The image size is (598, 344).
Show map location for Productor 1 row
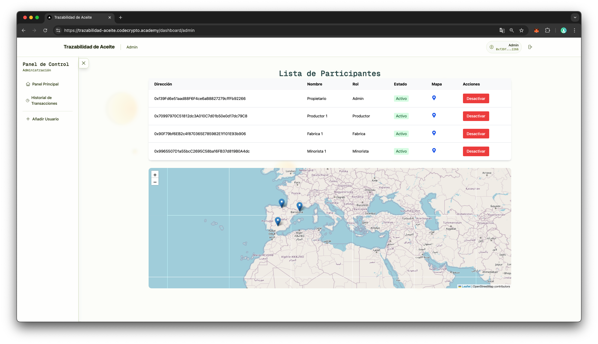click(x=434, y=115)
